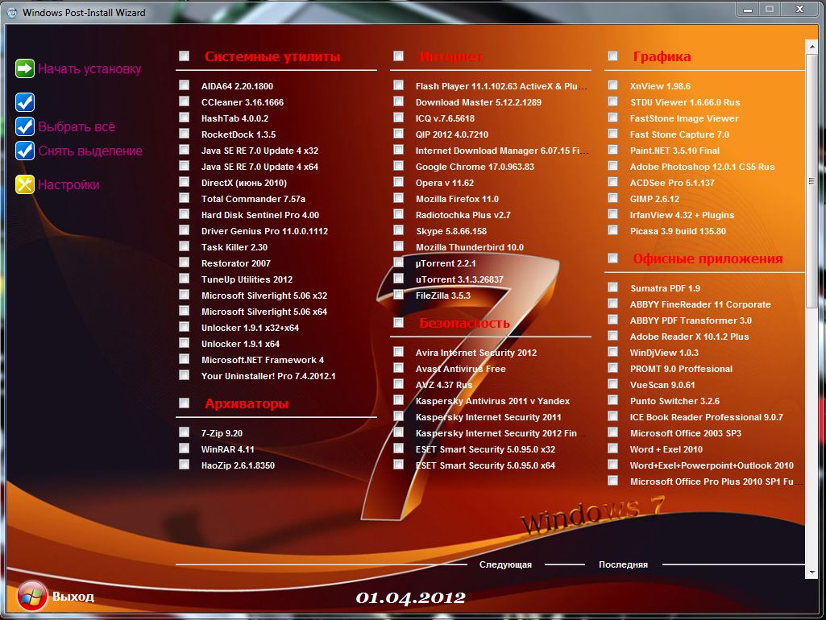Tick the Офисные приложения group checkbox
This screenshot has width=826, height=620.
(613, 258)
